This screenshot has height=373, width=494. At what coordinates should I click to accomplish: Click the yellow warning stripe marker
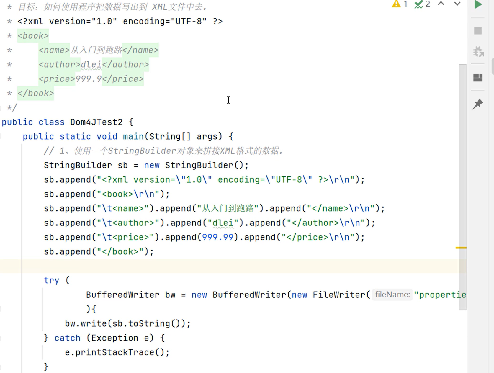pos(461,248)
